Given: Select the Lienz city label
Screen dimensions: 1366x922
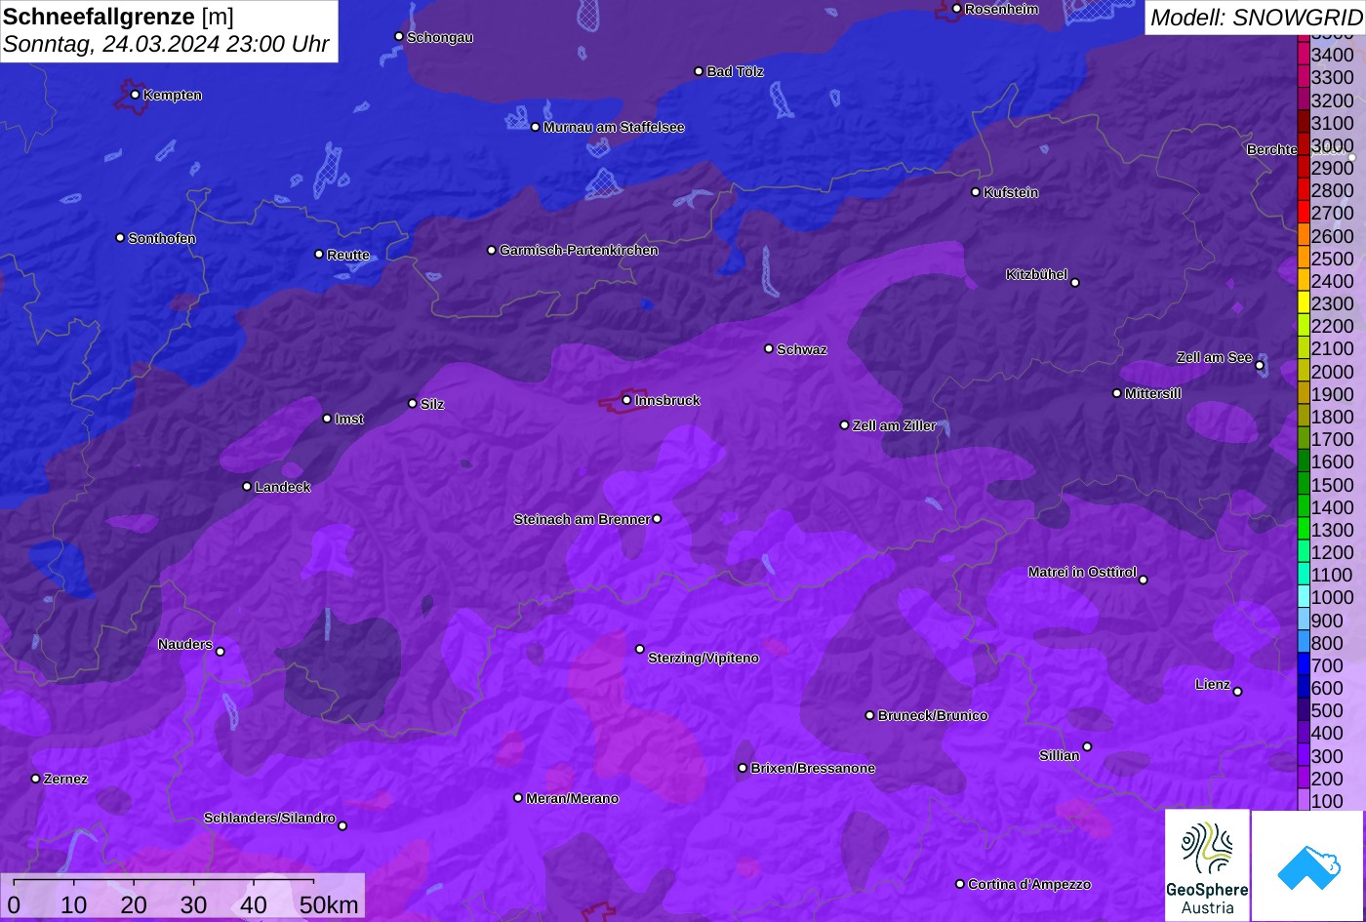Looking at the screenshot, I should coord(1213,684).
